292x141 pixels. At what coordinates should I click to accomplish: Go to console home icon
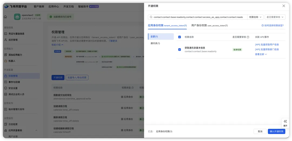pos(5,17)
